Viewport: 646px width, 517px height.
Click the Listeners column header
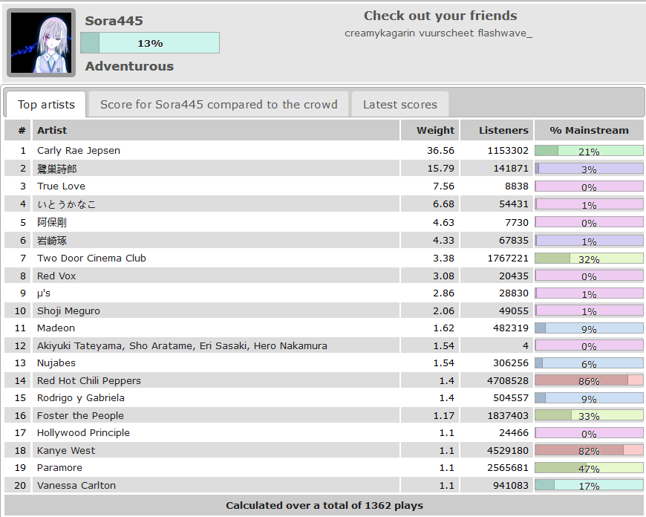[x=497, y=130]
